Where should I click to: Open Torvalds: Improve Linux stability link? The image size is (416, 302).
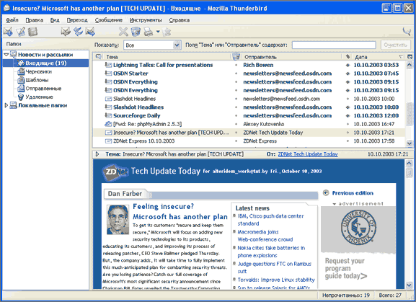tap(276, 280)
